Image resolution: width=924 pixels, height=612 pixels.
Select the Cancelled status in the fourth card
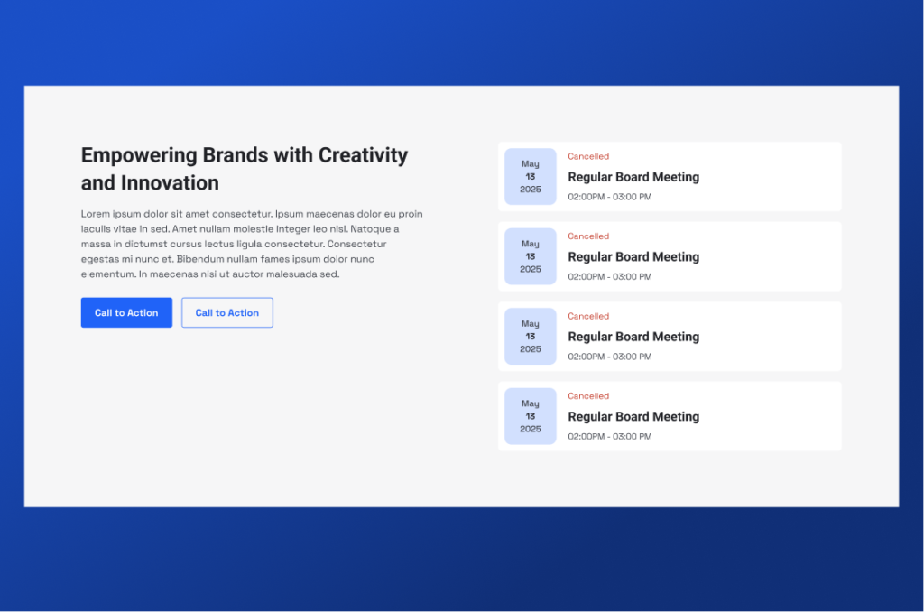(x=588, y=396)
